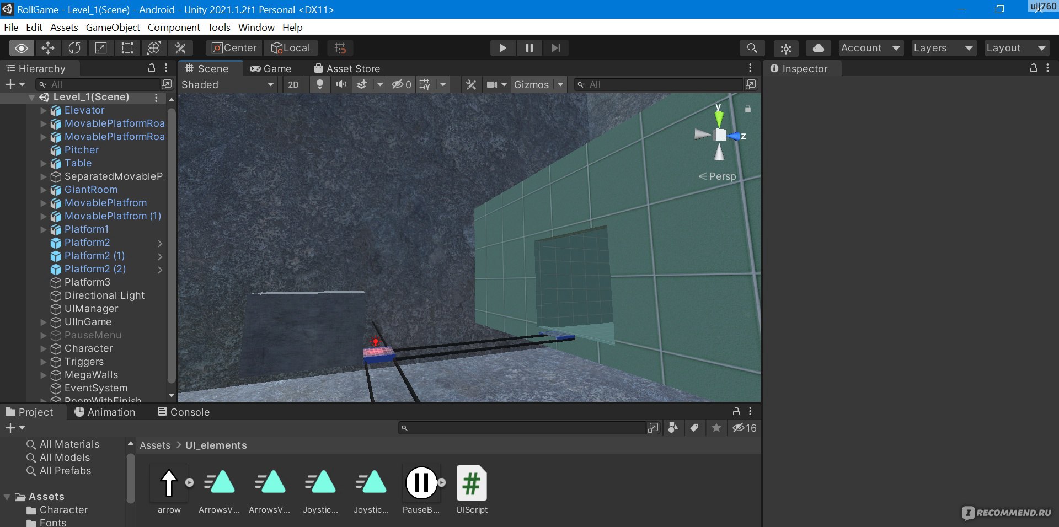Open the Component menu

click(174, 27)
